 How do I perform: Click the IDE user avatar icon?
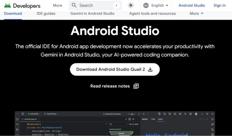tap(196, 114)
